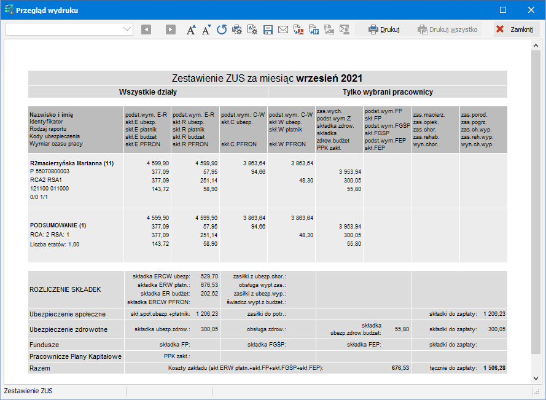Close the window with the X button
The width and height of the screenshot is (546, 400).
coord(531,10)
